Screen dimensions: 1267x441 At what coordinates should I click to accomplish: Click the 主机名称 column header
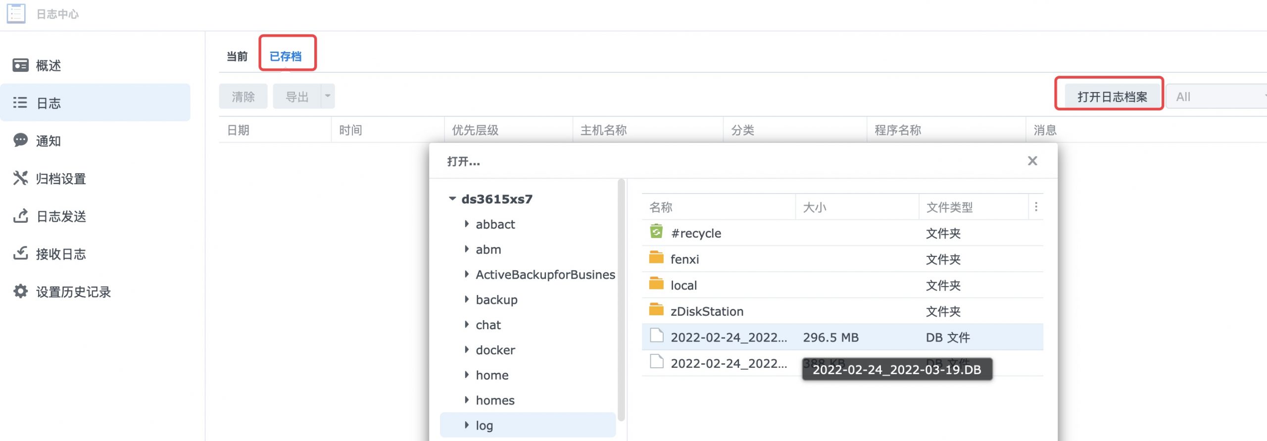648,130
